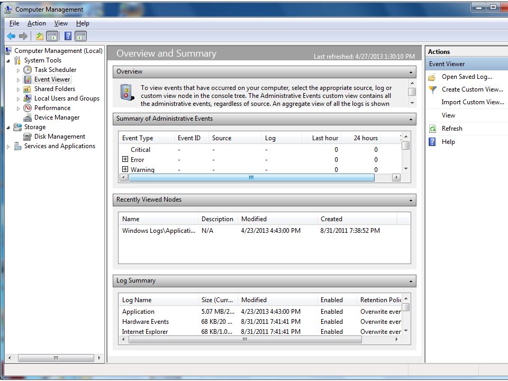
Task: Click the Create Custom View funnel icon
Action: pyautogui.click(x=432, y=90)
